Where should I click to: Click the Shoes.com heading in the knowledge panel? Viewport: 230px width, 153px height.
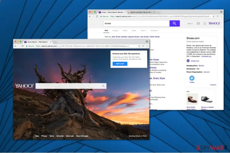tap(193, 38)
